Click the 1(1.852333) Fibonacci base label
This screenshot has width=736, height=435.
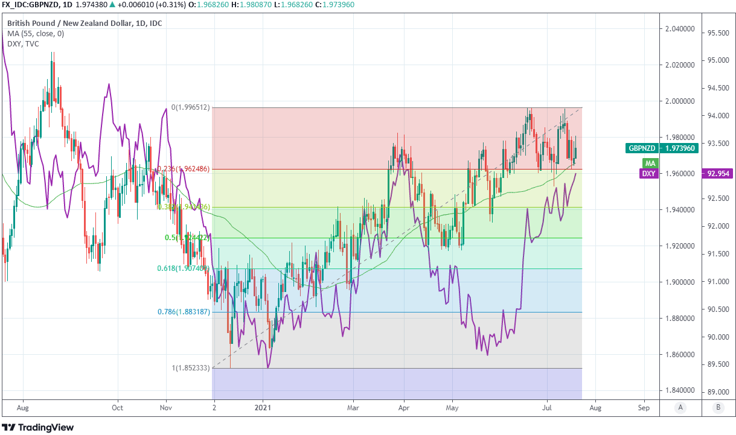190,368
